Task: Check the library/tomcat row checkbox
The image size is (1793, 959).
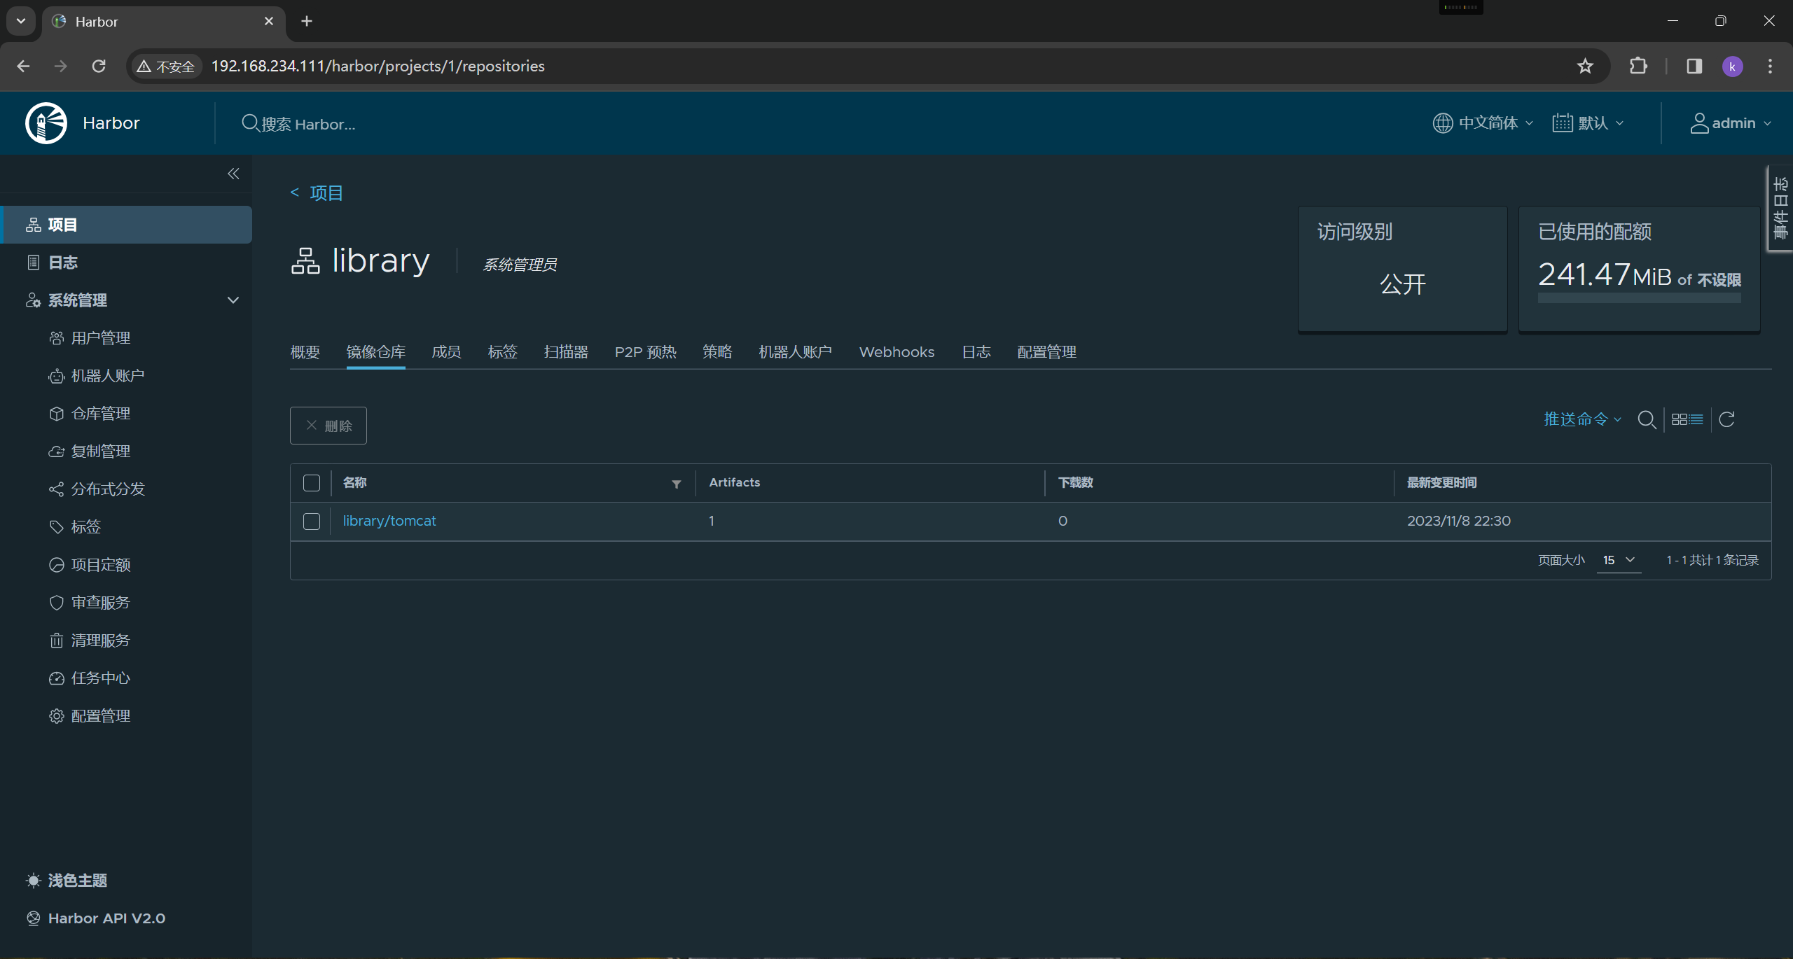Action: tap(312, 521)
